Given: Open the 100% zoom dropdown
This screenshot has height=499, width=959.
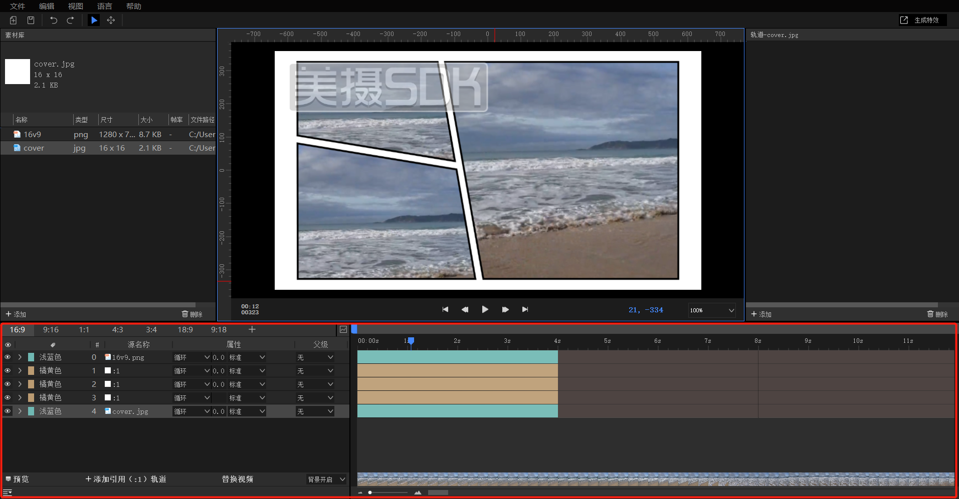Looking at the screenshot, I should click(712, 310).
